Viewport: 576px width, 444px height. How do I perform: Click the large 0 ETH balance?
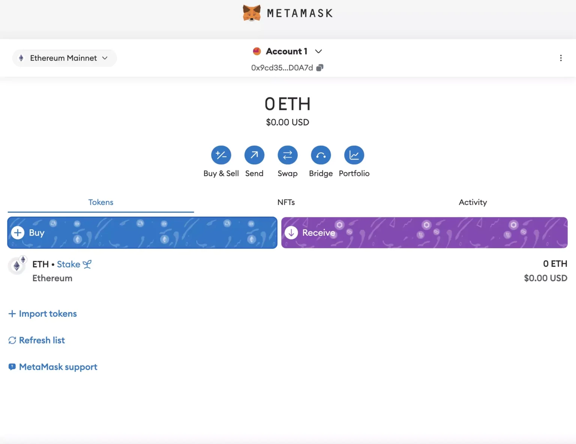coord(288,104)
